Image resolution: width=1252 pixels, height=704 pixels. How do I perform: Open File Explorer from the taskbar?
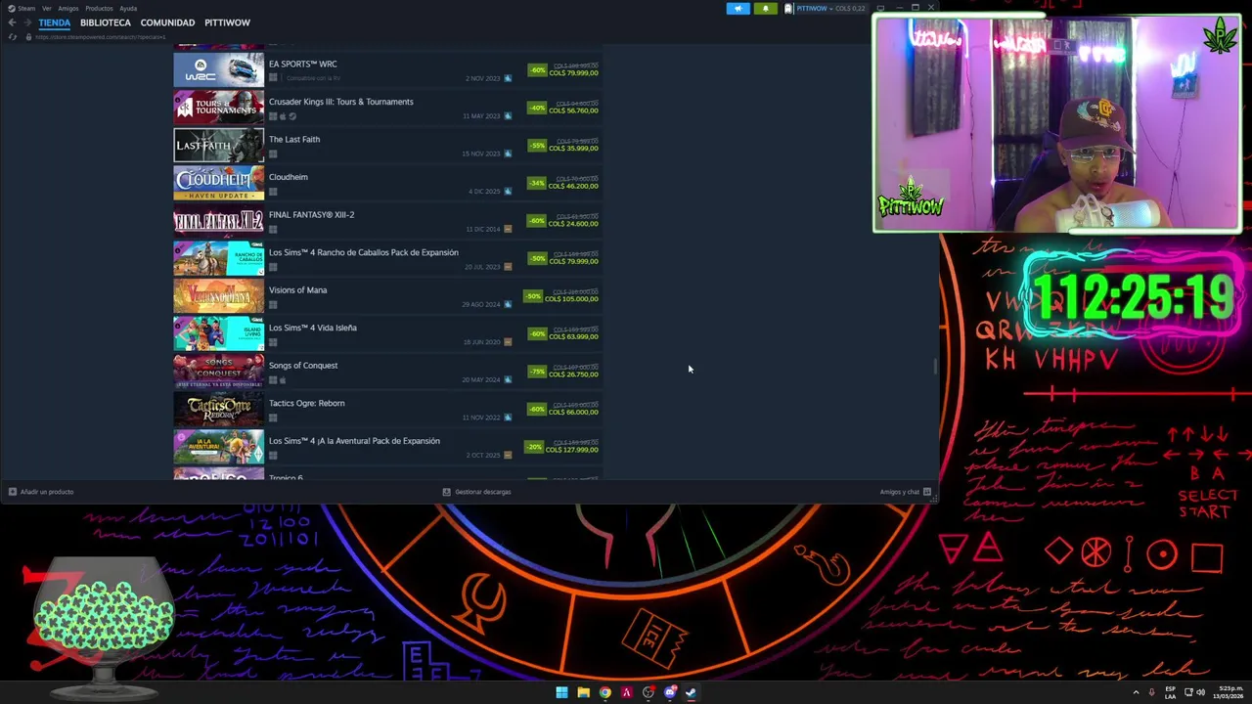[583, 692]
